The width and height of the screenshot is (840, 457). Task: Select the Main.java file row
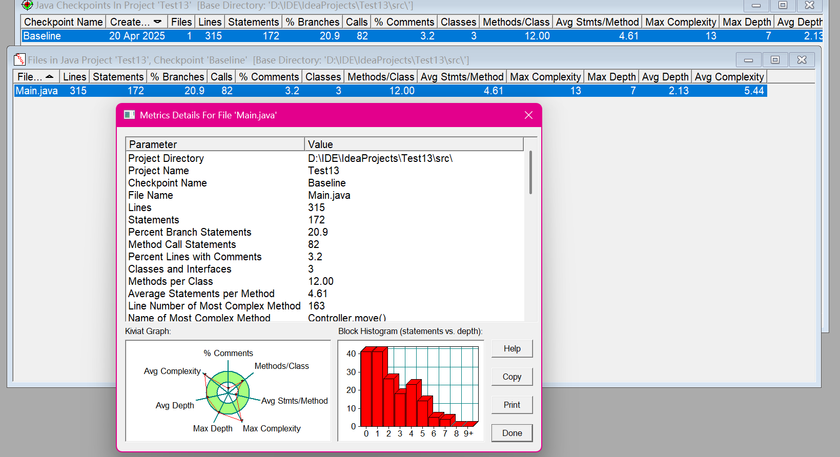pos(390,91)
